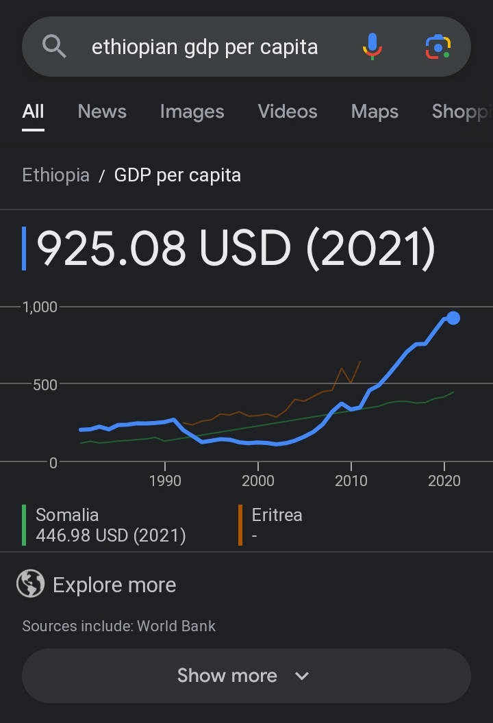Viewport: 493px width, 723px height.
Task: Click the globe icon beside Explore more
Action: (x=30, y=584)
